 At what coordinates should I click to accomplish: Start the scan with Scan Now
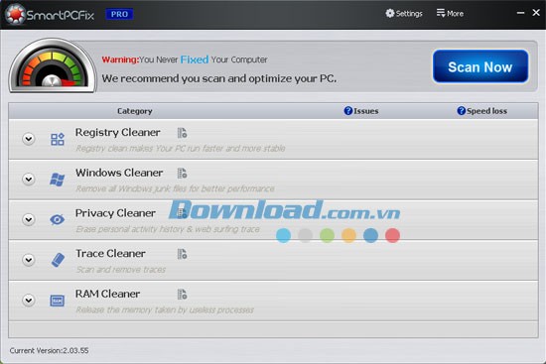pos(480,66)
